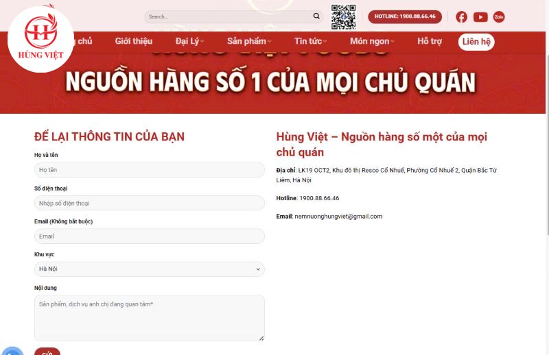Viewport: 549px width, 355px height.
Task: Open the blue chat bubble widget
Action: point(12,351)
